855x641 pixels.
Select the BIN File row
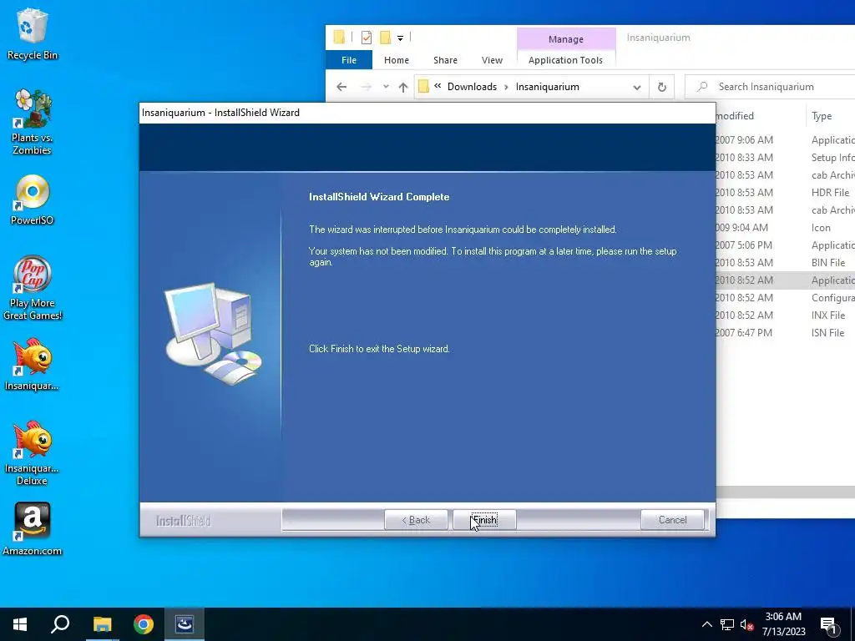pyautogui.click(x=785, y=262)
